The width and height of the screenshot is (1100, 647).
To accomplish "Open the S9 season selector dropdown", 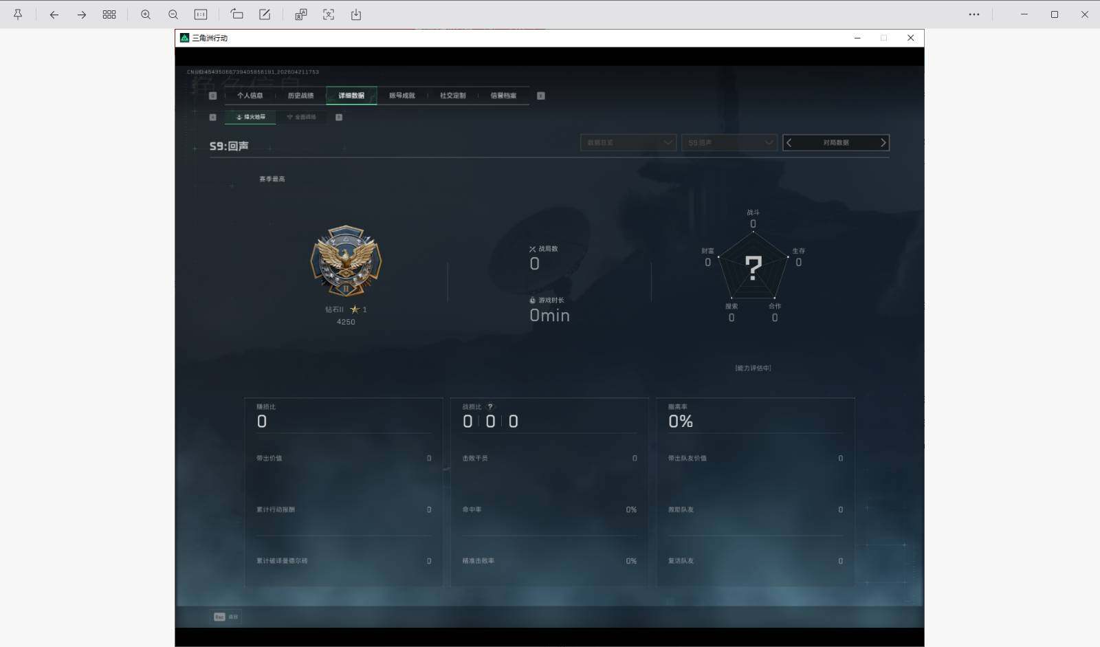I will (x=729, y=142).
